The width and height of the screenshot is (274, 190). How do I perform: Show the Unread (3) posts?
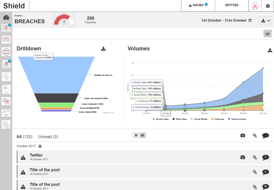pyautogui.click(x=48, y=137)
